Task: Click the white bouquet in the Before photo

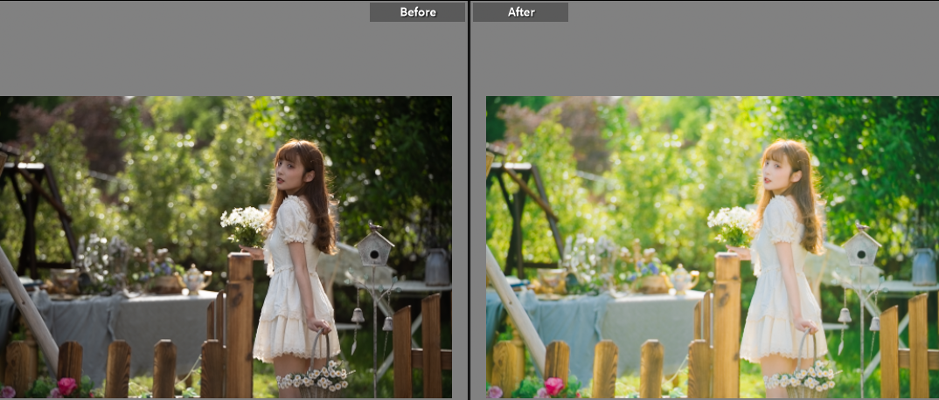Action: [246, 225]
